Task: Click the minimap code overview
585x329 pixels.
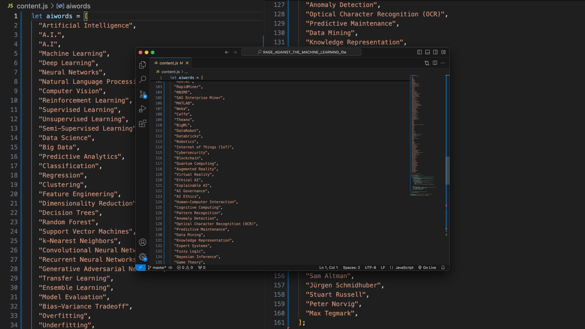Action: [x=427, y=136]
